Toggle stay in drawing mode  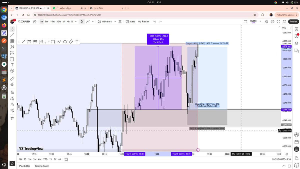[12, 98]
